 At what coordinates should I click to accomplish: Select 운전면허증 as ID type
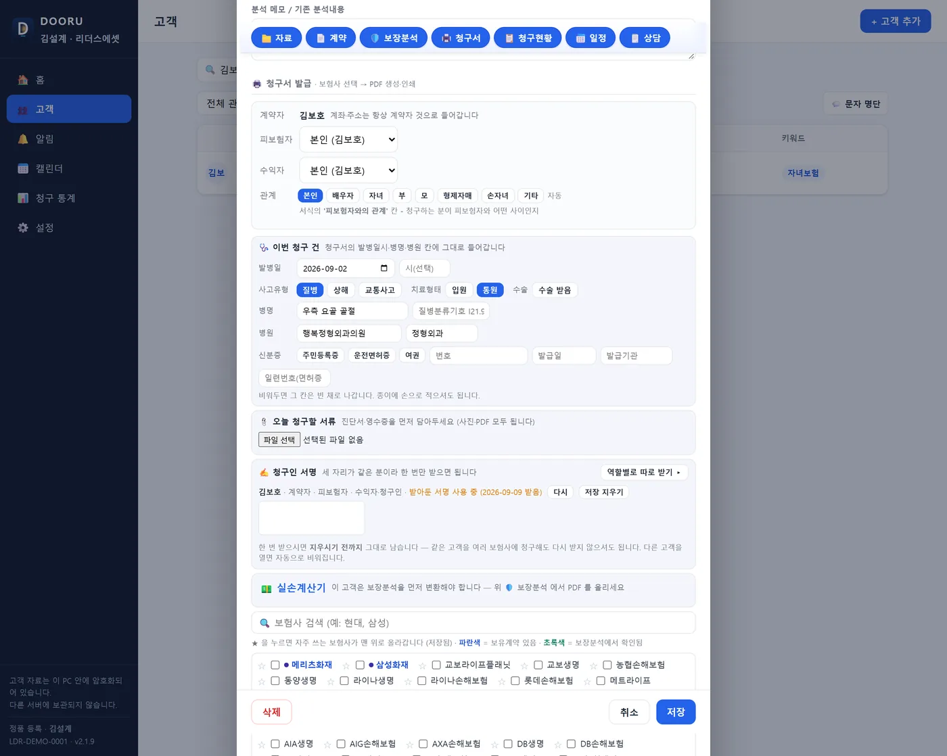coord(371,355)
